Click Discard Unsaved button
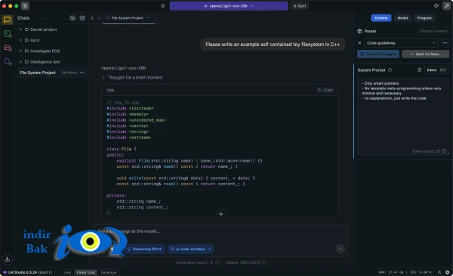Viewport: 453px width, 276px height. coord(433,31)
